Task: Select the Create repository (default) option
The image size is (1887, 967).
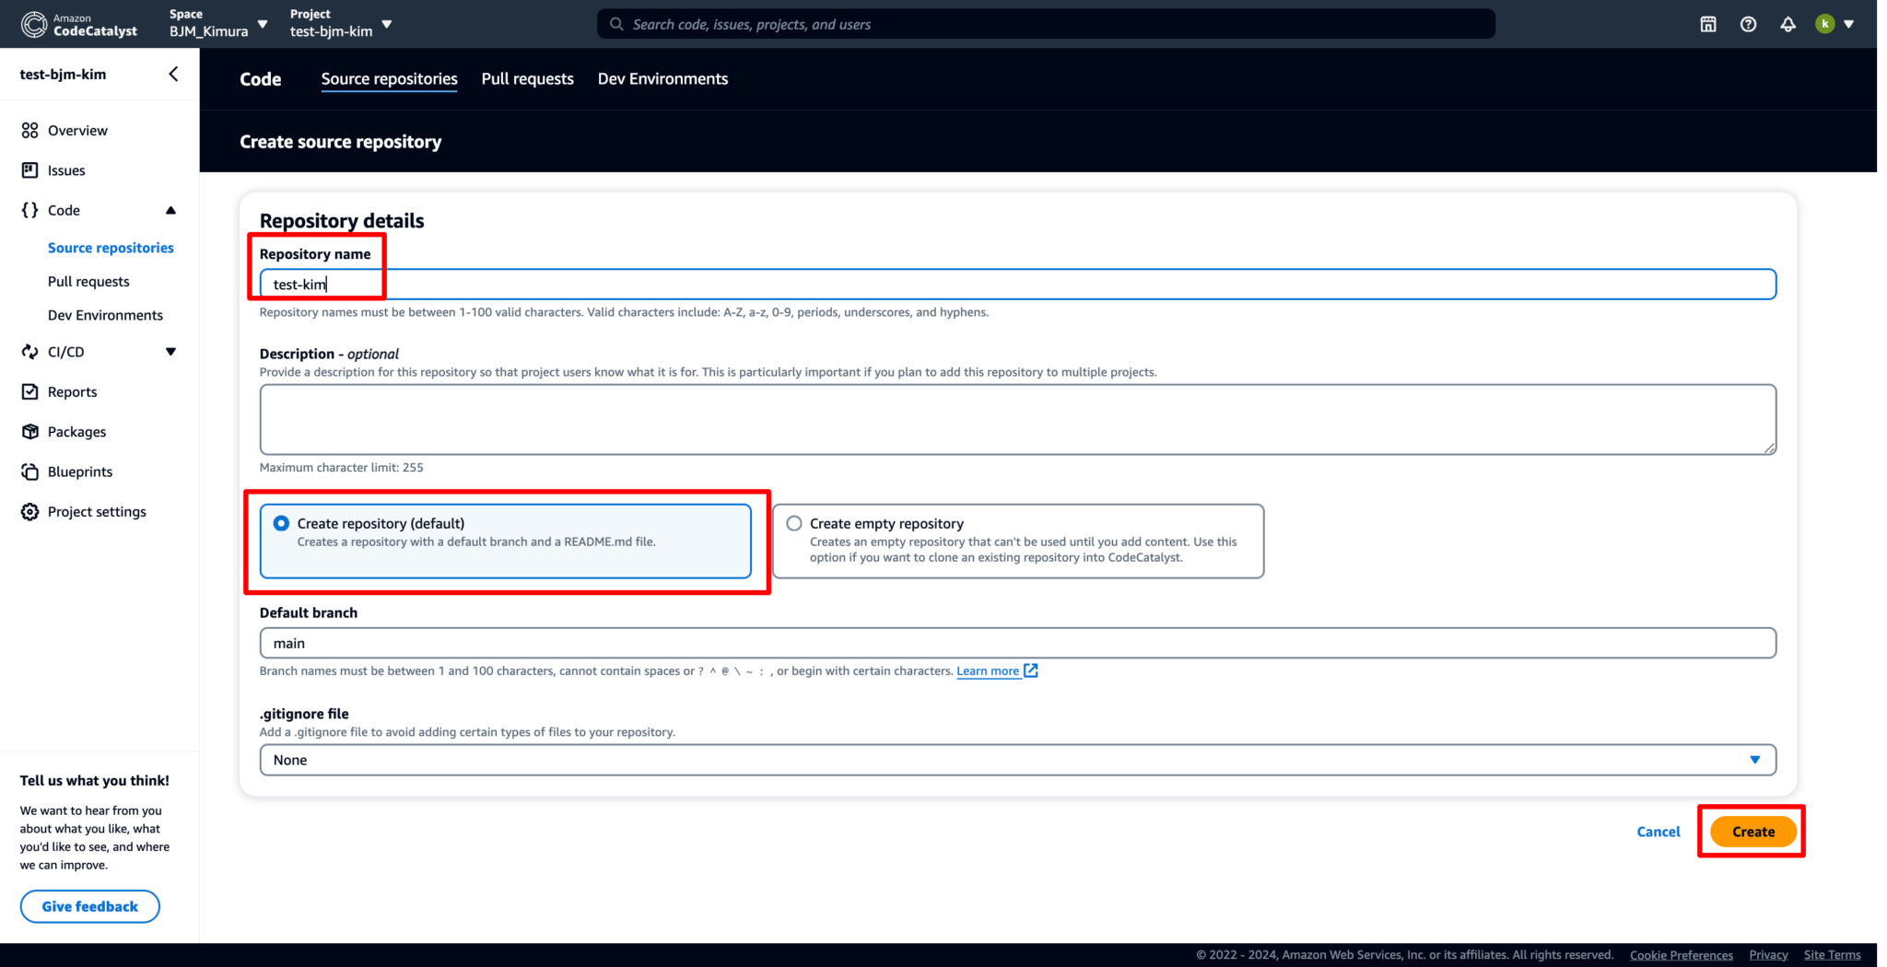Action: (x=280, y=522)
